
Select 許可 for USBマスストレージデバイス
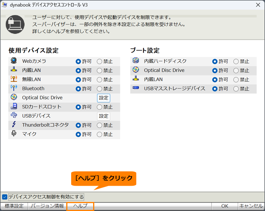coord(215,89)
